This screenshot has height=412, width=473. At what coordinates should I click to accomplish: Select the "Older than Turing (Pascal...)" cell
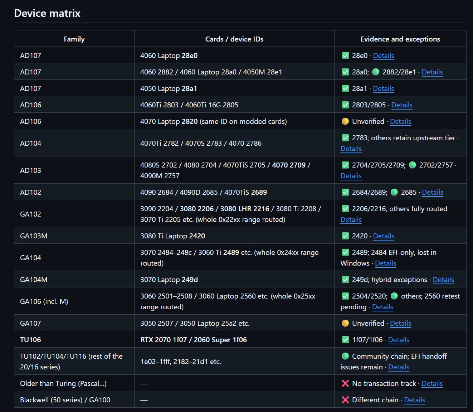point(74,383)
